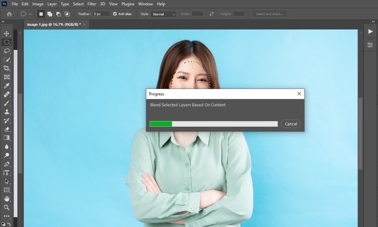The height and width of the screenshot is (227, 378).
Task: Select the Rectangle shape tool
Action: tap(6, 190)
